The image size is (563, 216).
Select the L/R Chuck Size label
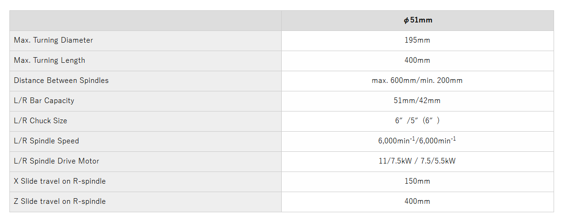point(40,121)
